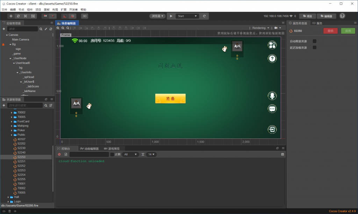Toggle the 正则 regex checkbox in console

pyautogui.click(x=112, y=154)
